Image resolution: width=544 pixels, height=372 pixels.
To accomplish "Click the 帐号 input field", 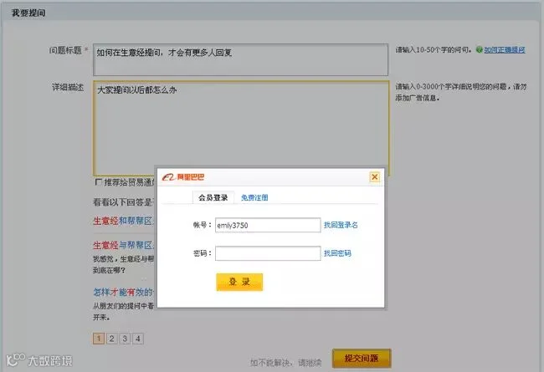I will 268,225.
